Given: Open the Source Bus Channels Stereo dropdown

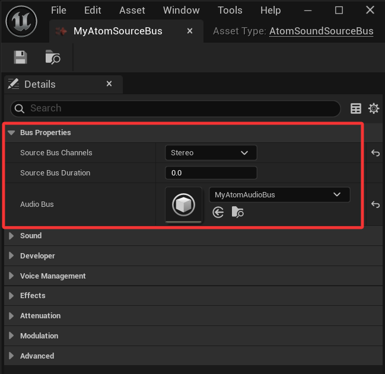Looking at the screenshot, I should 211,153.
